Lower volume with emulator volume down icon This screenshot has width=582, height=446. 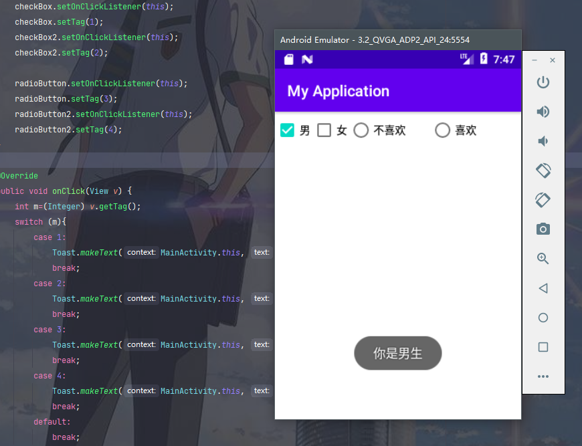pyautogui.click(x=543, y=141)
